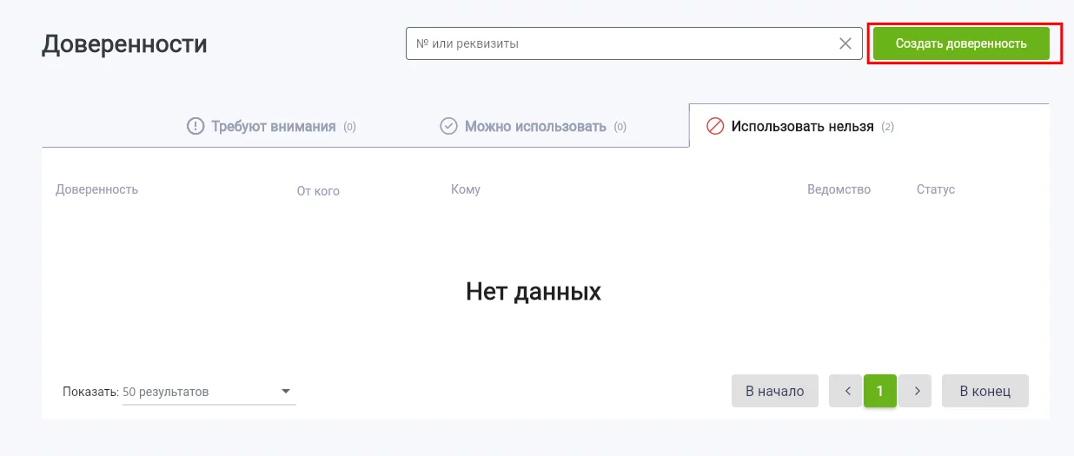This screenshot has height=456, width=1074.
Task: Click the exclamation icon on Требуют внимания
Action: (x=196, y=127)
